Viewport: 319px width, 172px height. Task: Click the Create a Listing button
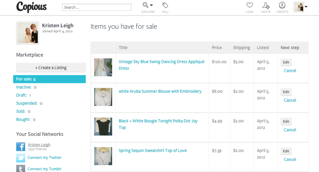51,67
